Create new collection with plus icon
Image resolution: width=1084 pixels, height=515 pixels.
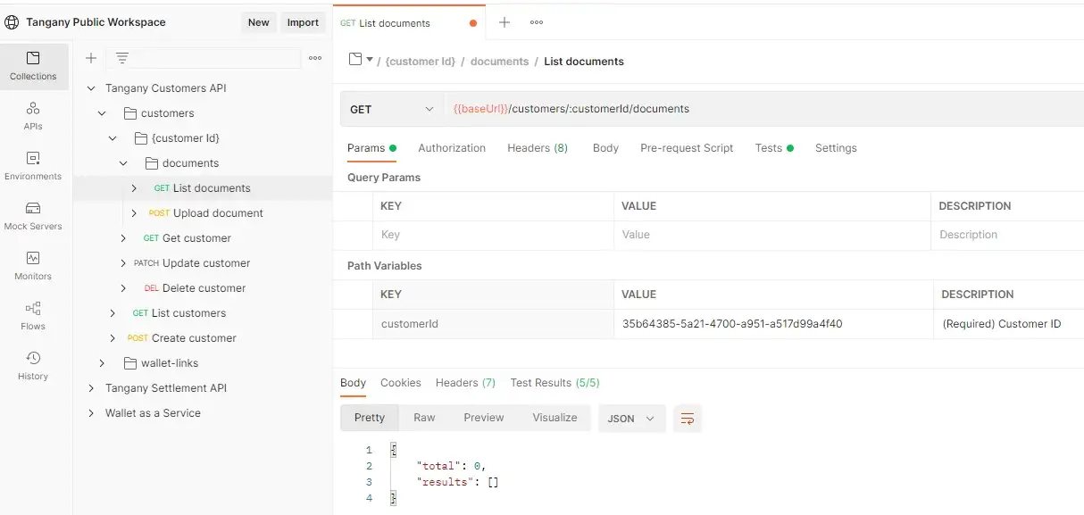pyautogui.click(x=90, y=58)
